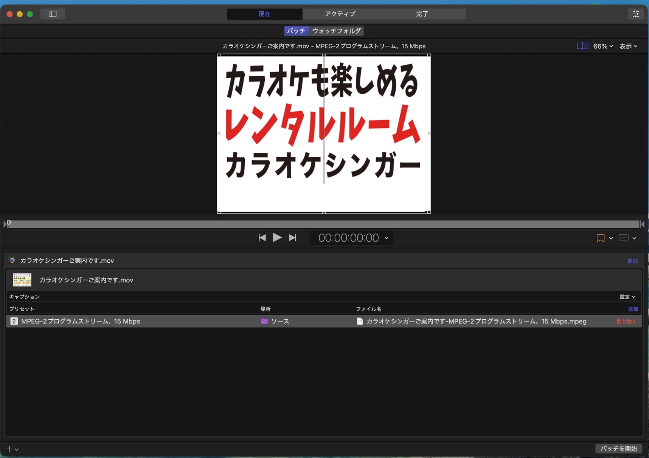
Task: Expand the 表示 view menu
Action: point(628,46)
